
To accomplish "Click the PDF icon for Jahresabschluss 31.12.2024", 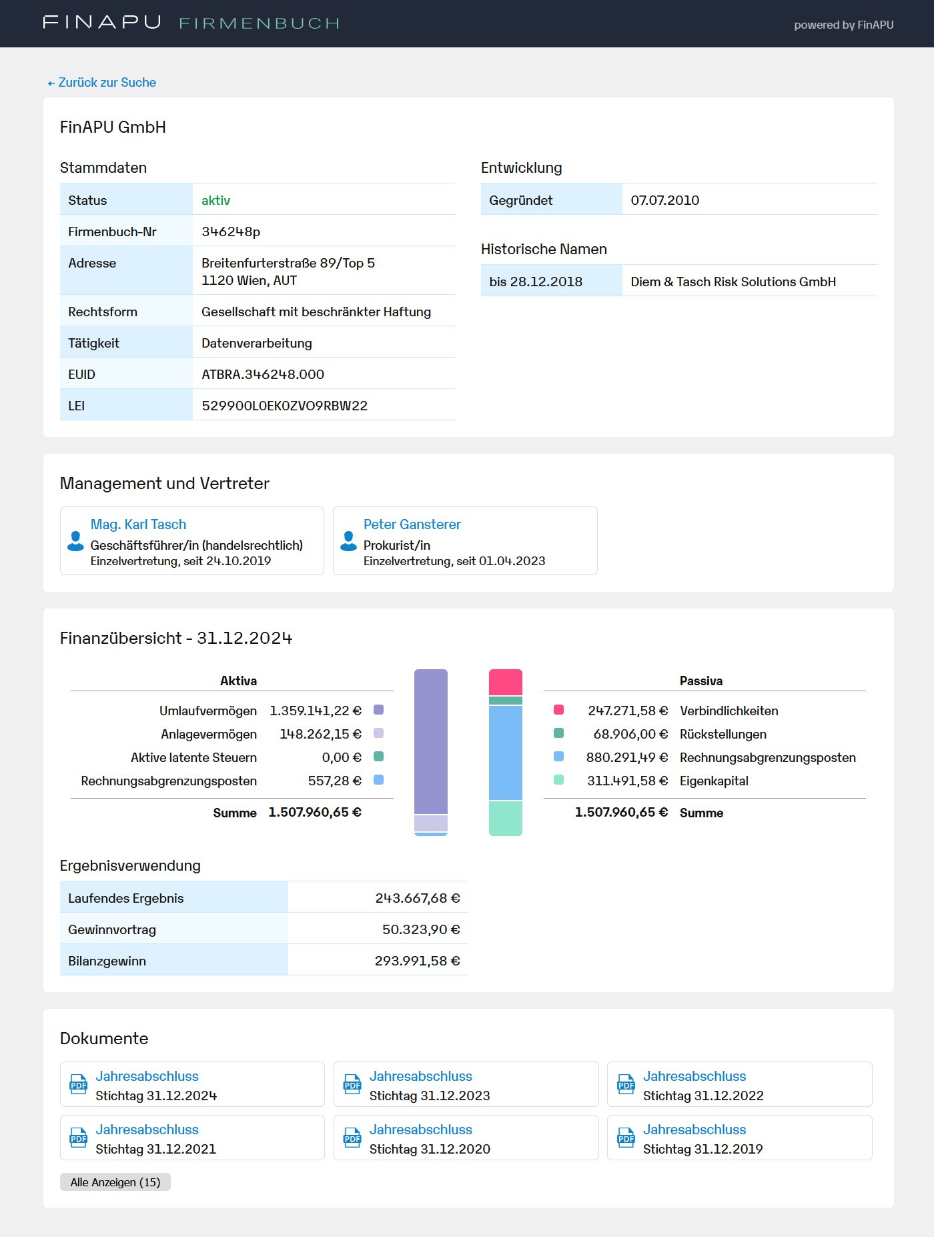I will [x=79, y=1084].
